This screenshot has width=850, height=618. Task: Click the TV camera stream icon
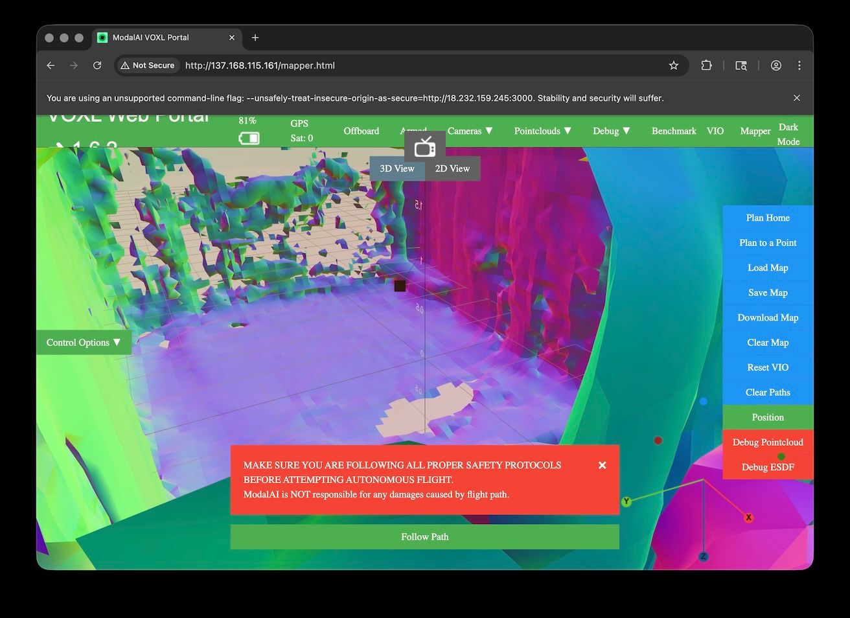(x=425, y=148)
